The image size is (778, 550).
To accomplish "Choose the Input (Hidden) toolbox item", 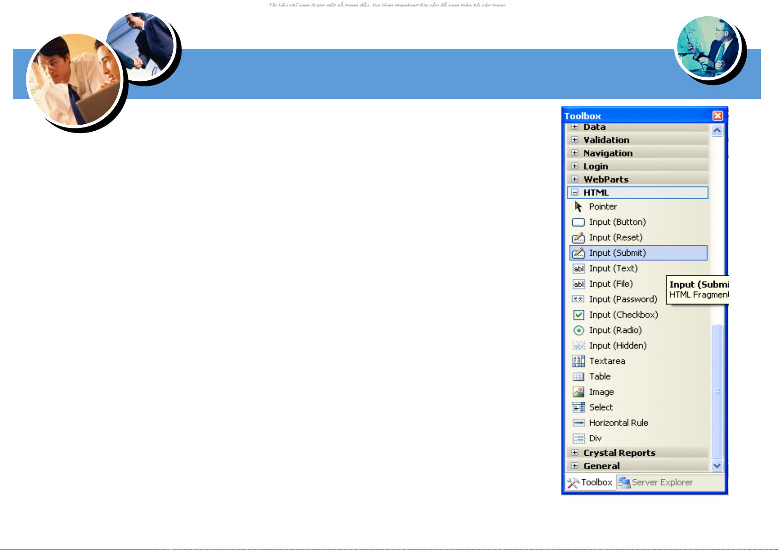I will [x=617, y=346].
